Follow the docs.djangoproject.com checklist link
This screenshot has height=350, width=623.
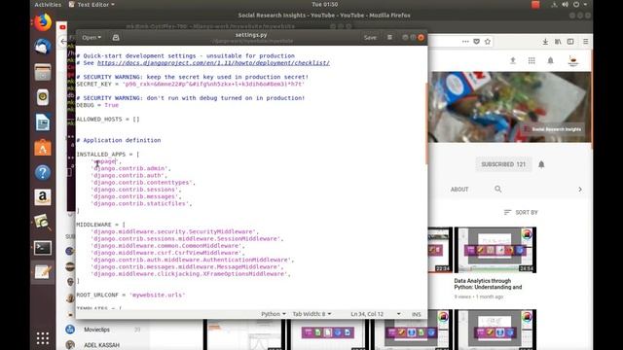click(x=213, y=62)
